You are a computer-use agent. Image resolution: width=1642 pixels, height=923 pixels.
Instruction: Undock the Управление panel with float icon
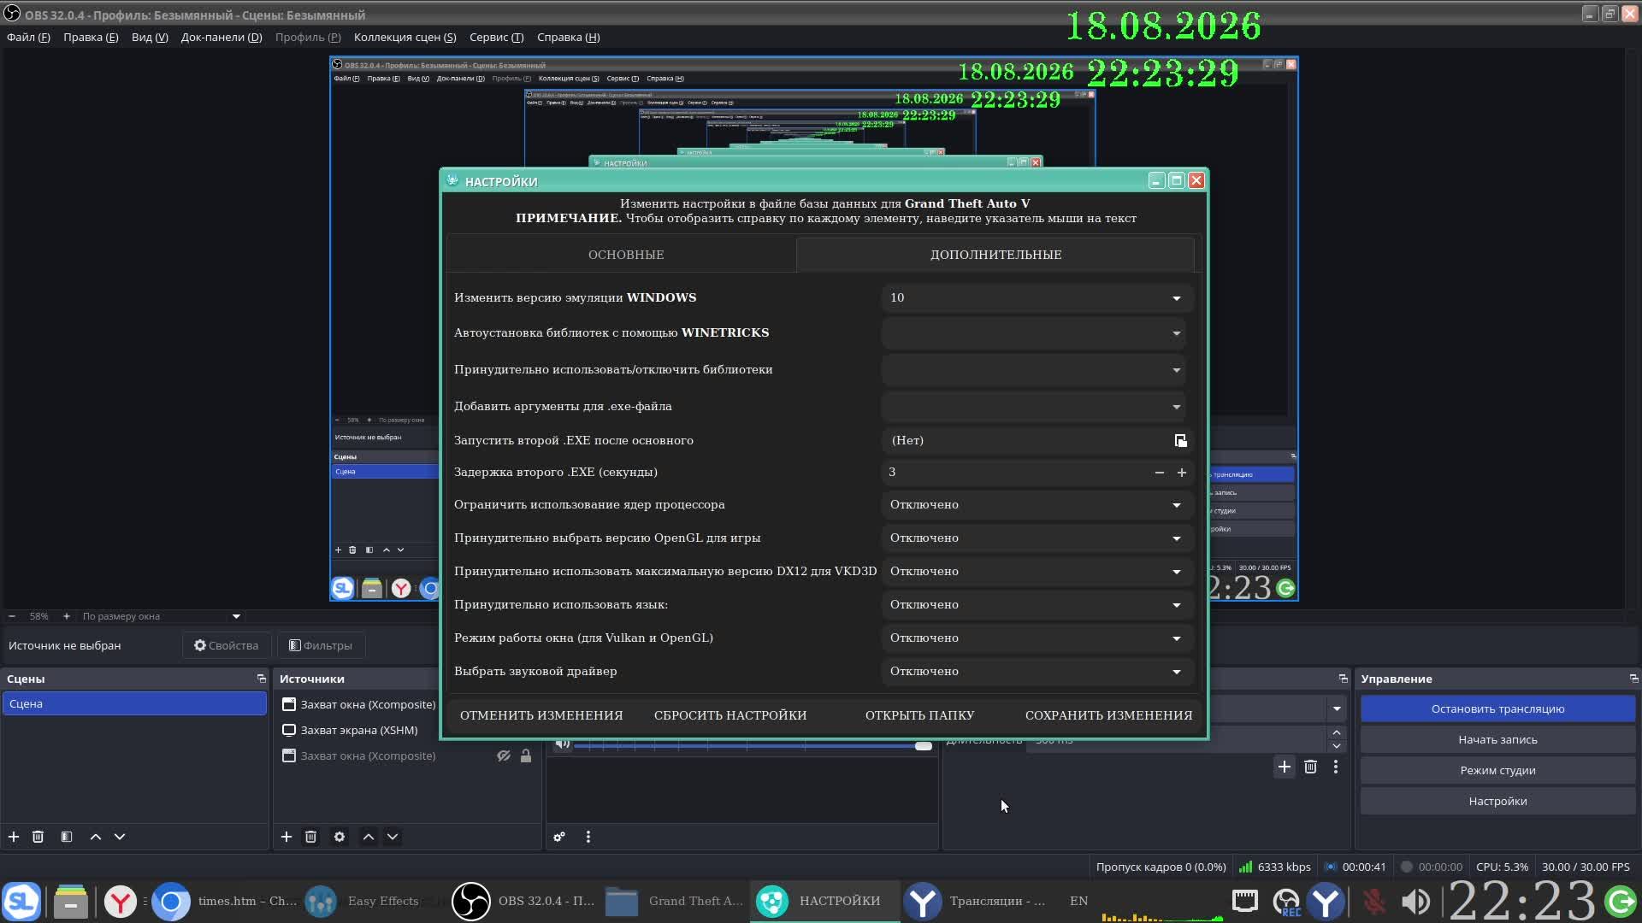pyautogui.click(x=1633, y=679)
